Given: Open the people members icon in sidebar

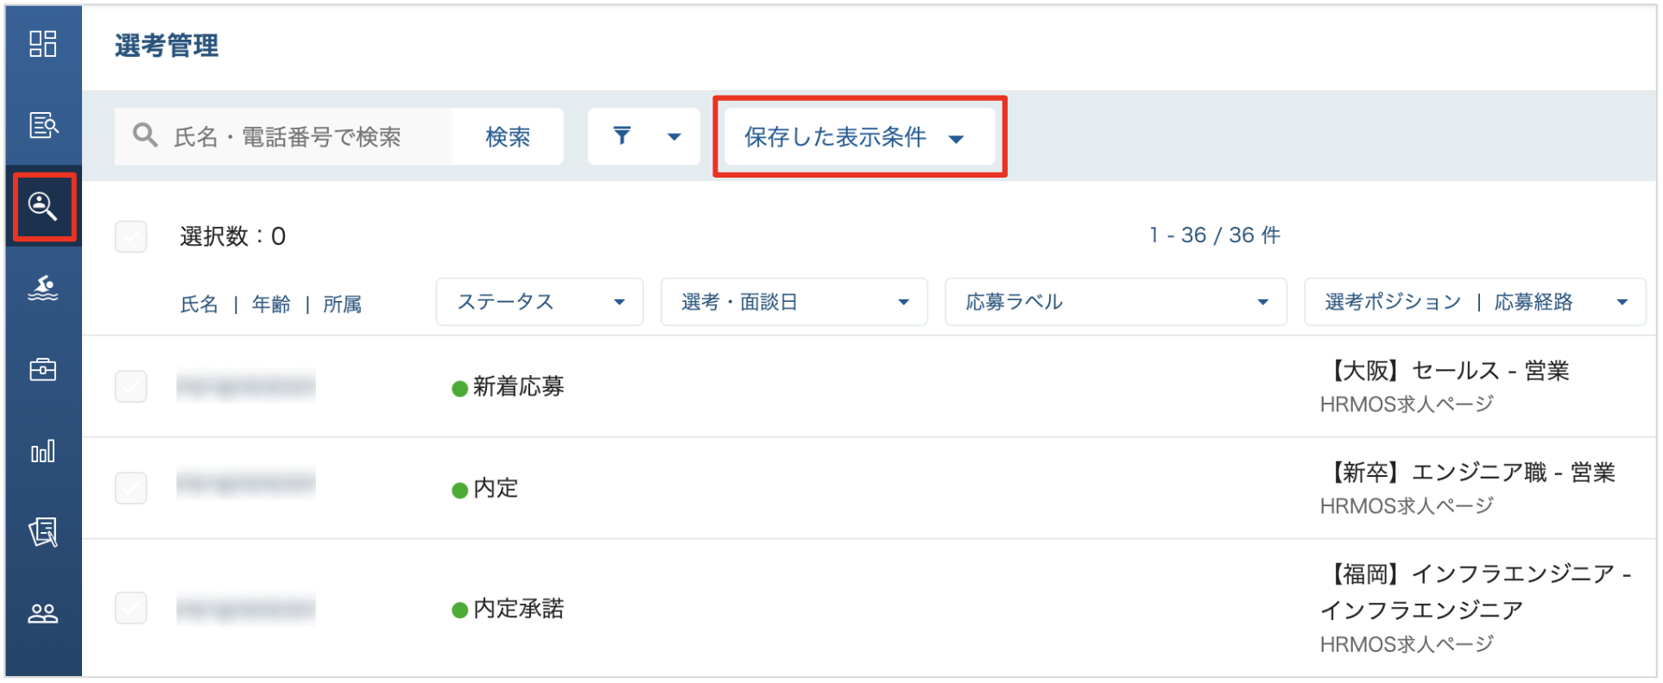Looking at the screenshot, I should 43,613.
